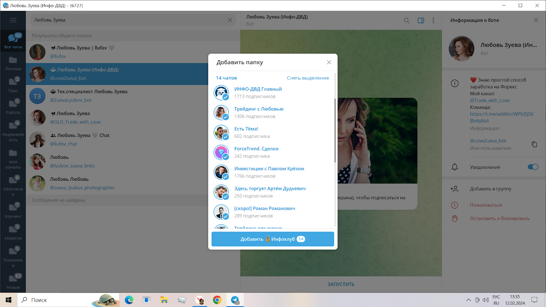546x307 pixels.
Task: Open Windows Start menu
Action: click(9, 300)
